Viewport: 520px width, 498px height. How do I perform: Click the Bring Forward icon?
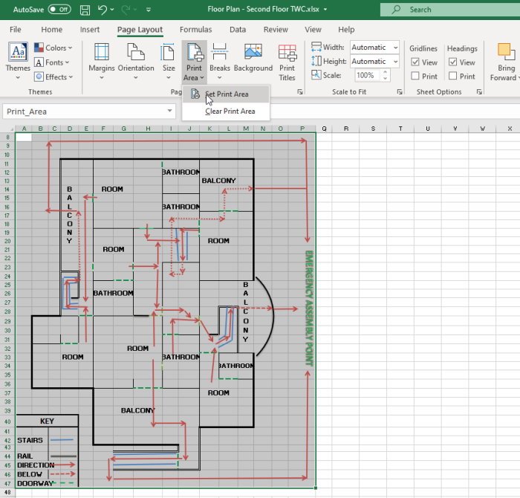coord(506,59)
